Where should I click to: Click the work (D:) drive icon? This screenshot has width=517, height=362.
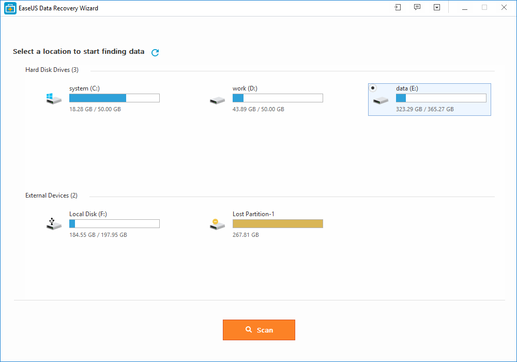point(217,100)
